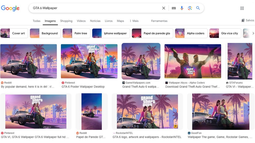Image resolution: width=255 pixels, height=143 pixels.
Task: Filter by Papel de parede gta chip
Action: [152, 33]
